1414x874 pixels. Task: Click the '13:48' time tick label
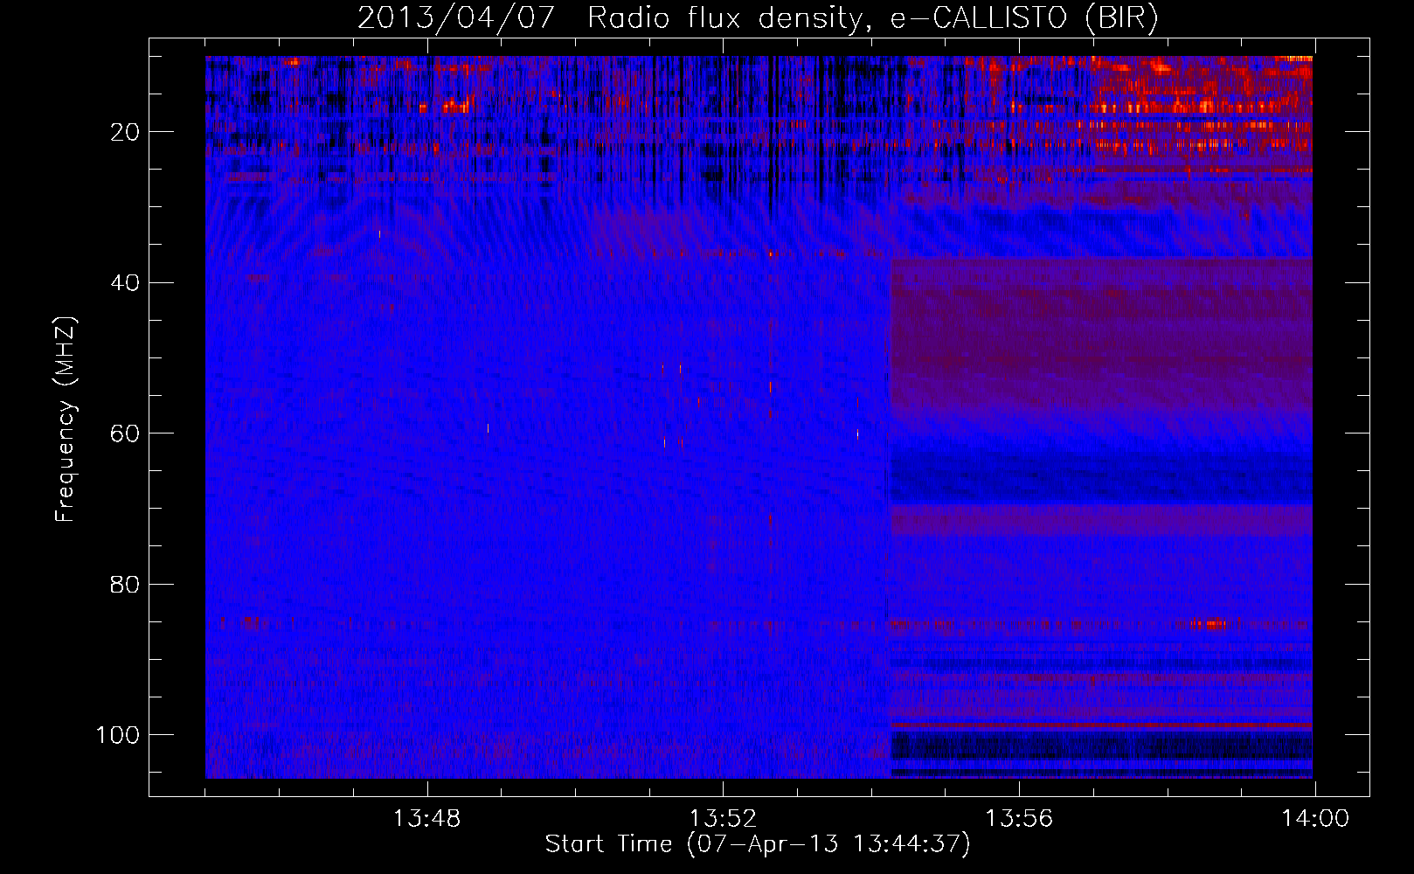tap(426, 819)
